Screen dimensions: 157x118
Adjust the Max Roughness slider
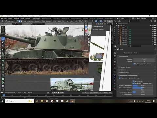(143, 88)
